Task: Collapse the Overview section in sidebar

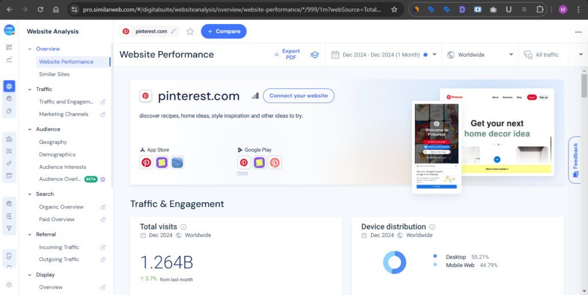Action: click(x=30, y=49)
